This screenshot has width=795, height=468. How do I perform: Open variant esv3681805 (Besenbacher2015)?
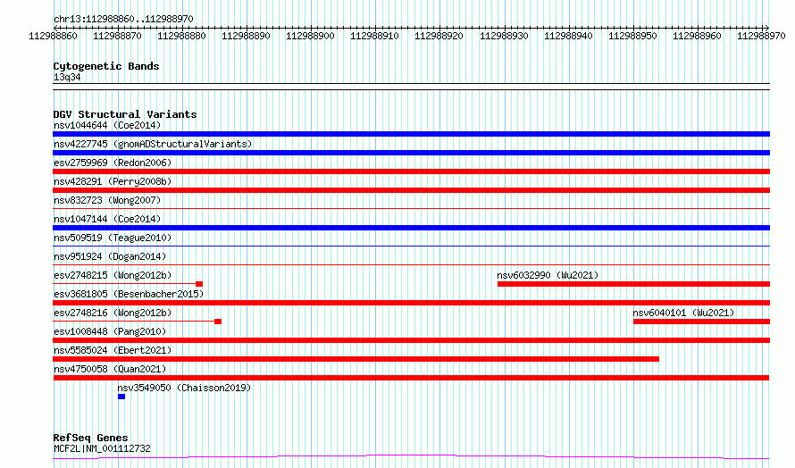pyautogui.click(x=129, y=294)
